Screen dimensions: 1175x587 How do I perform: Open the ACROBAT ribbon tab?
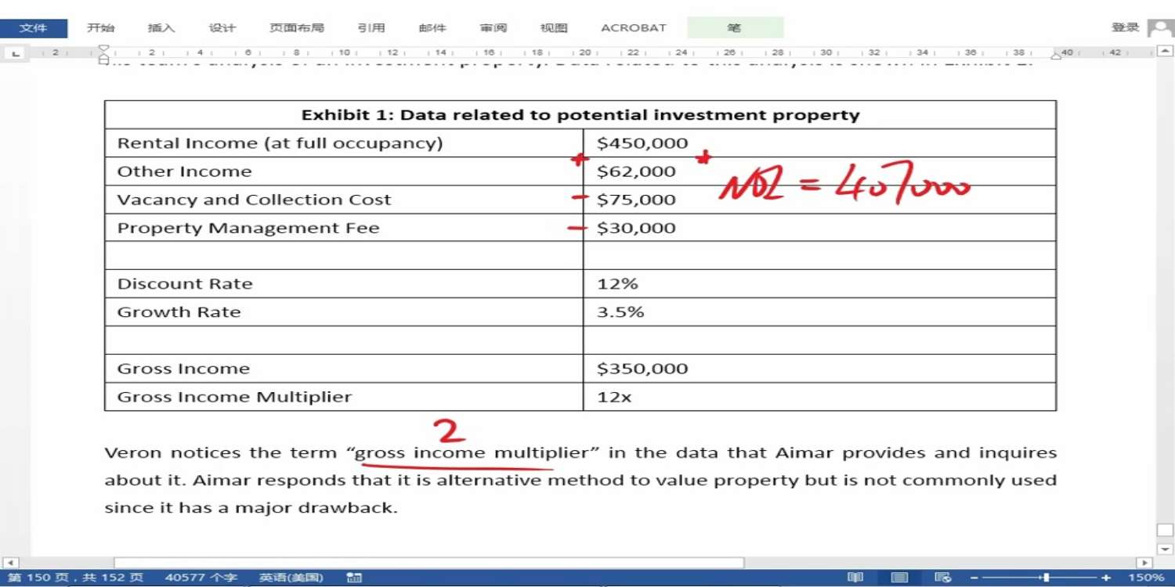633,28
